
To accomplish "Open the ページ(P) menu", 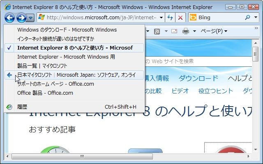I will click(214, 31).
